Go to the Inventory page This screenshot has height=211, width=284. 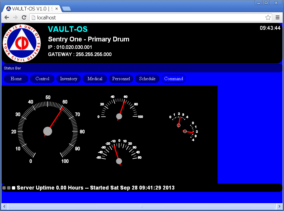(69, 79)
